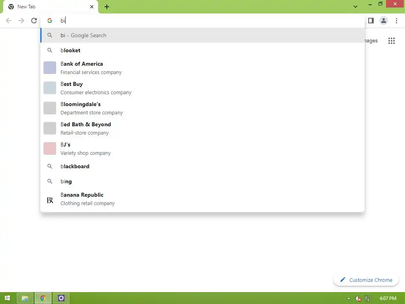The width and height of the screenshot is (405, 304).
Task: Open a new tab with plus button
Action: (x=107, y=7)
